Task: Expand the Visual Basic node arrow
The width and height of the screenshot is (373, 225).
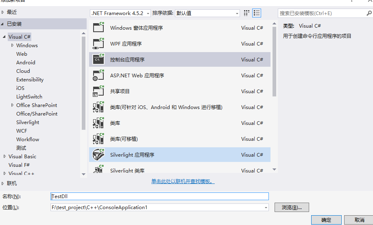Action: (4, 156)
